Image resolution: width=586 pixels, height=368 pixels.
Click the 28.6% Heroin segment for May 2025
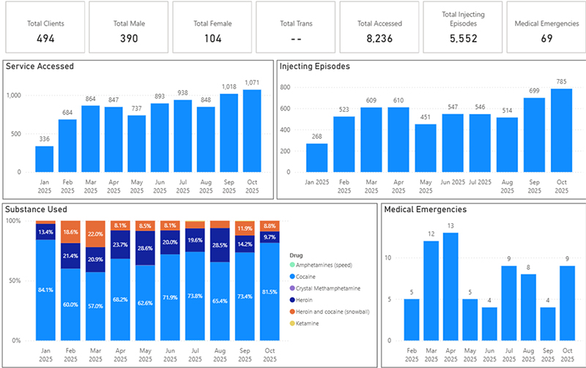[x=145, y=249]
